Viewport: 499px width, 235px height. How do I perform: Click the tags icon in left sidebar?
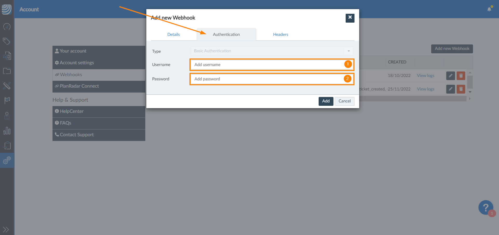tap(7, 41)
